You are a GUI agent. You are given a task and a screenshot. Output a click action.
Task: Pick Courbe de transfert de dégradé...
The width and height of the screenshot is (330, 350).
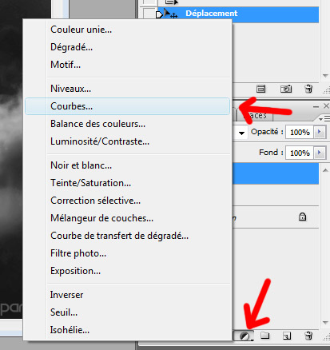(119, 236)
